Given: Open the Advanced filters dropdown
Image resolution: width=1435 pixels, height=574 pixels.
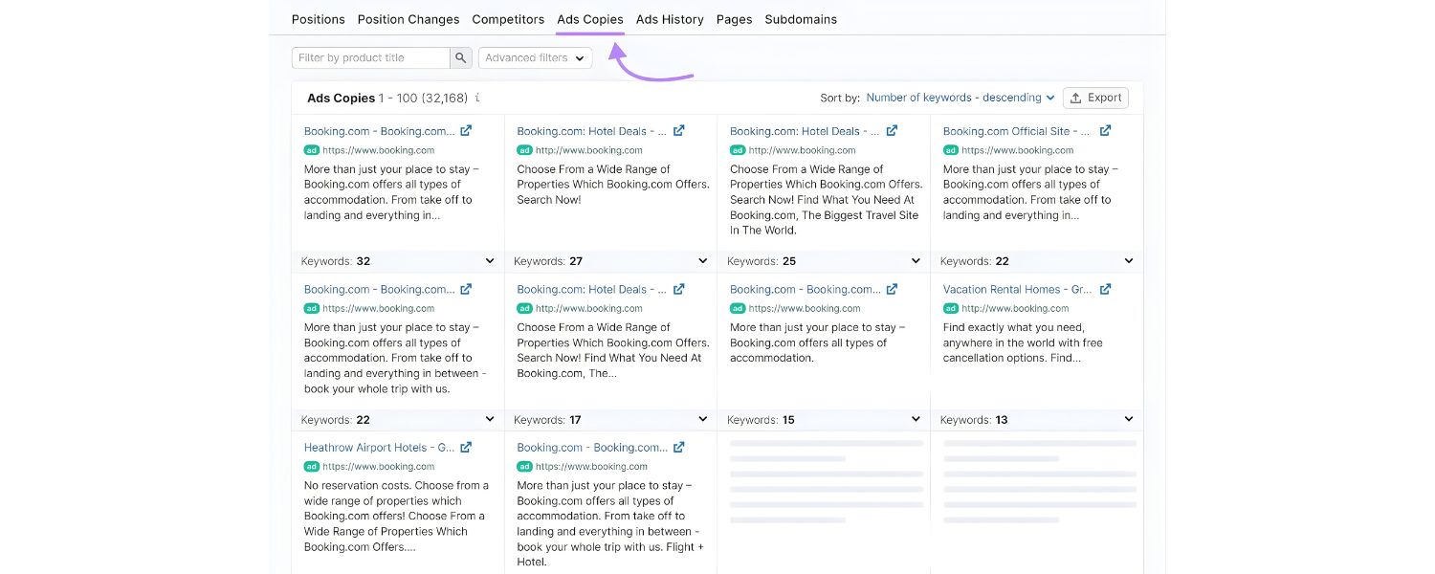Looking at the screenshot, I should pyautogui.click(x=535, y=58).
